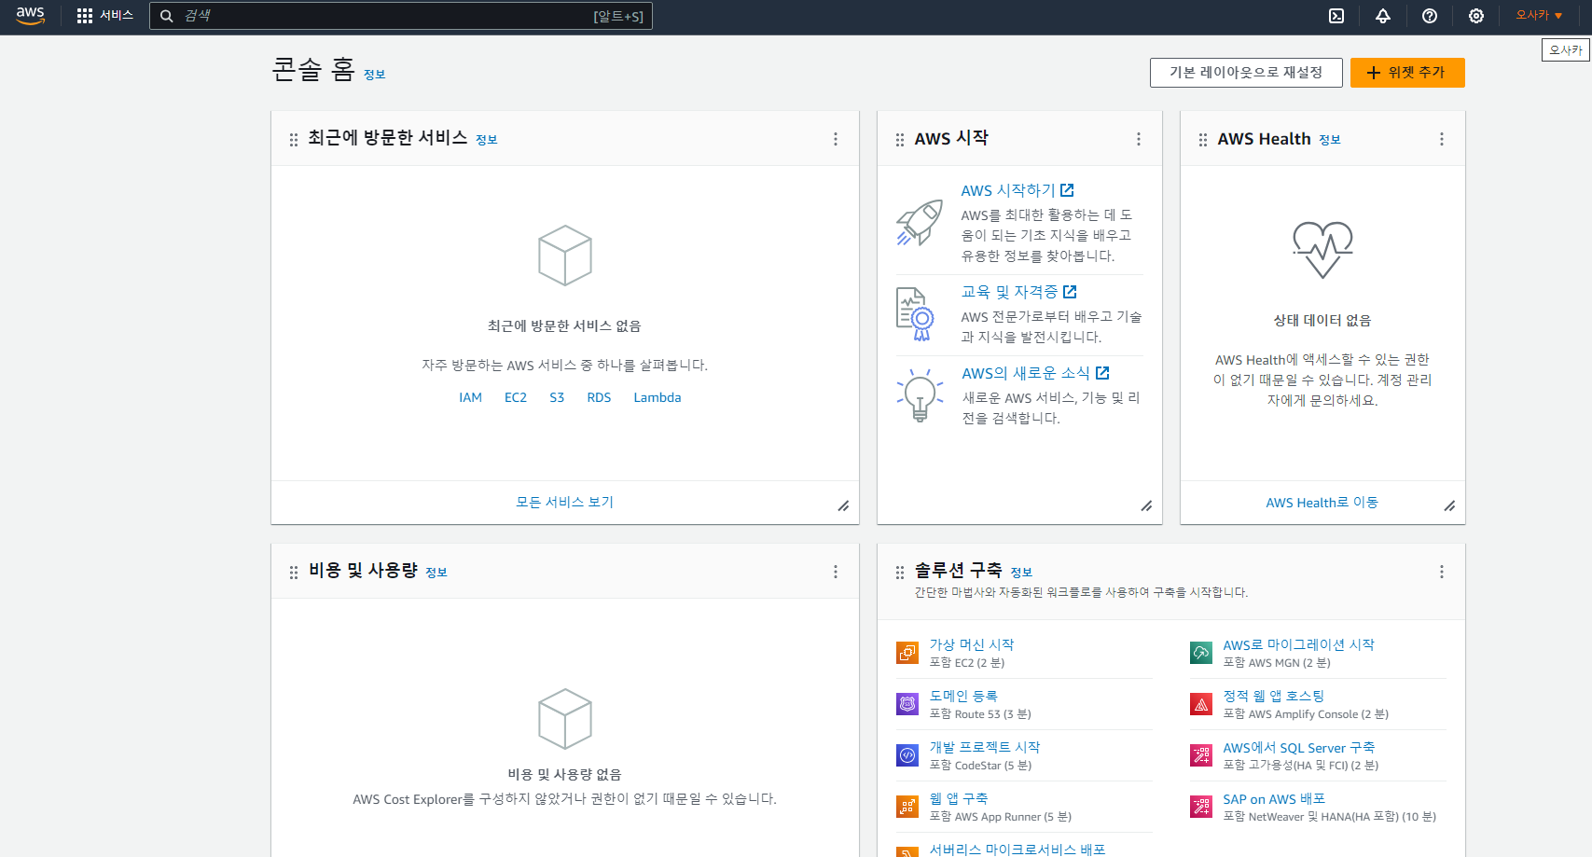Open the settings gear icon
The height and width of the screenshot is (857, 1592).
(1476, 16)
